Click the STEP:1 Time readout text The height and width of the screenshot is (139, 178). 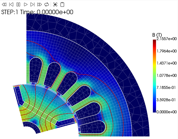[x=37, y=12]
